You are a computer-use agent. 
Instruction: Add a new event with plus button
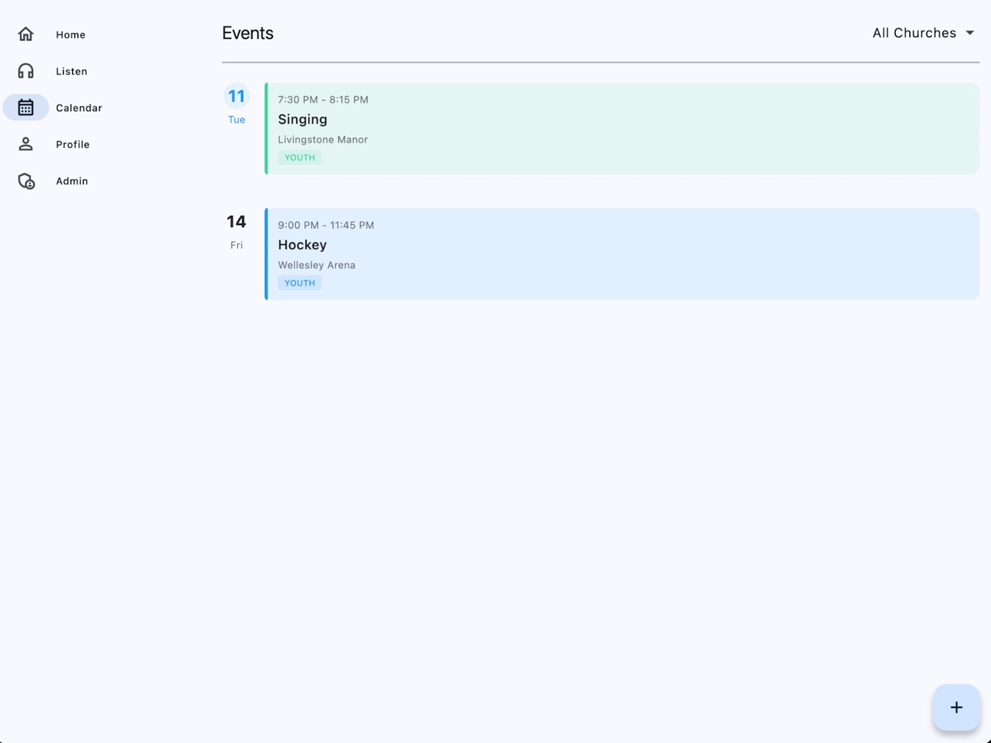click(x=956, y=707)
